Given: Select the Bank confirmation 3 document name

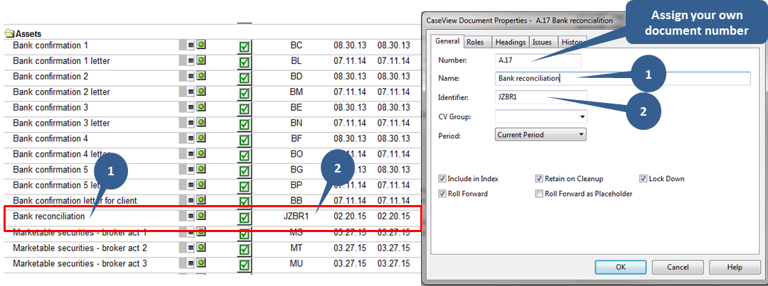Looking at the screenshot, I should 50,108.
